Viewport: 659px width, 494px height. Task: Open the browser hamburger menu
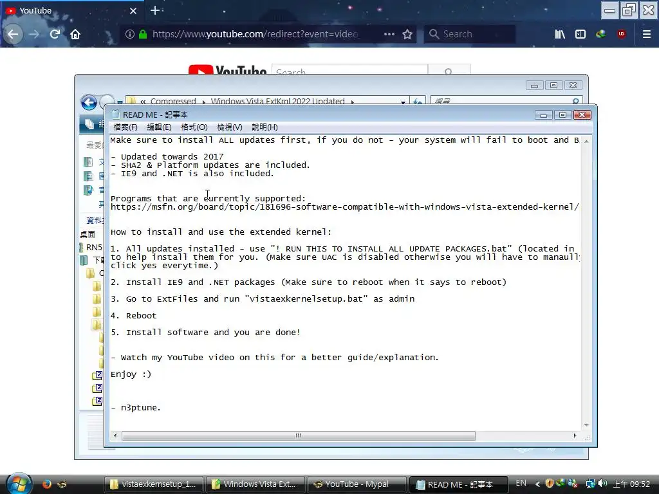point(647,34)
